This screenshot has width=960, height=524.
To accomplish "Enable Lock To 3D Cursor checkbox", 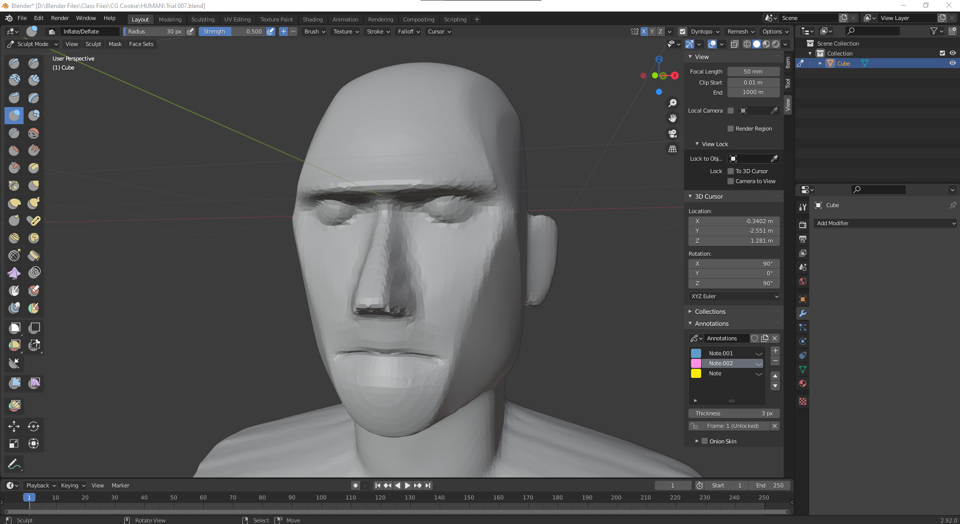I will coord(731,171).
